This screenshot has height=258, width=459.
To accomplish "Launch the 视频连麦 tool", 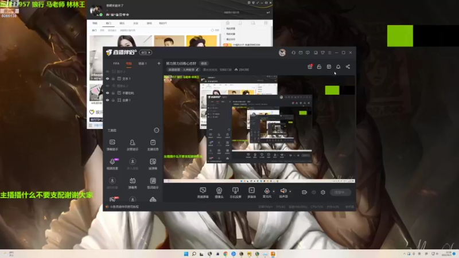I will tap(112, 164).
